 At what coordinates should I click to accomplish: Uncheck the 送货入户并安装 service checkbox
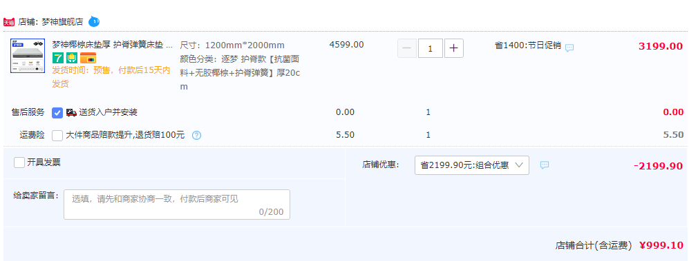click(57, 113)
